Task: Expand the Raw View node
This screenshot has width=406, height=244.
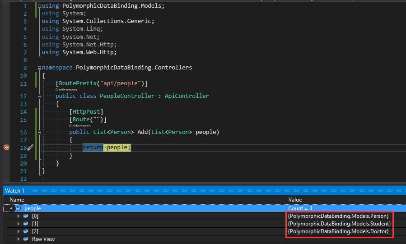Action: click(x=19, y=239)
